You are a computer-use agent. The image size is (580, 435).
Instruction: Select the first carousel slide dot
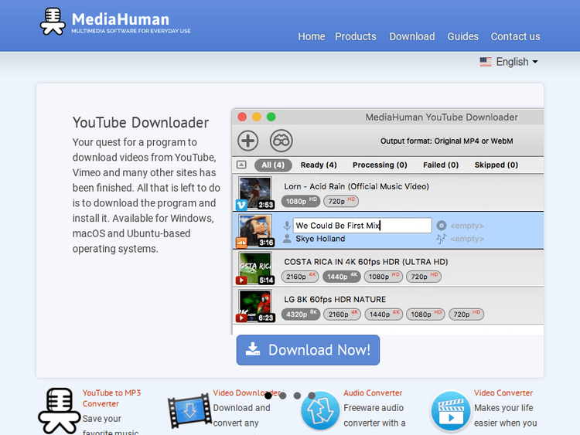[268, 396]
